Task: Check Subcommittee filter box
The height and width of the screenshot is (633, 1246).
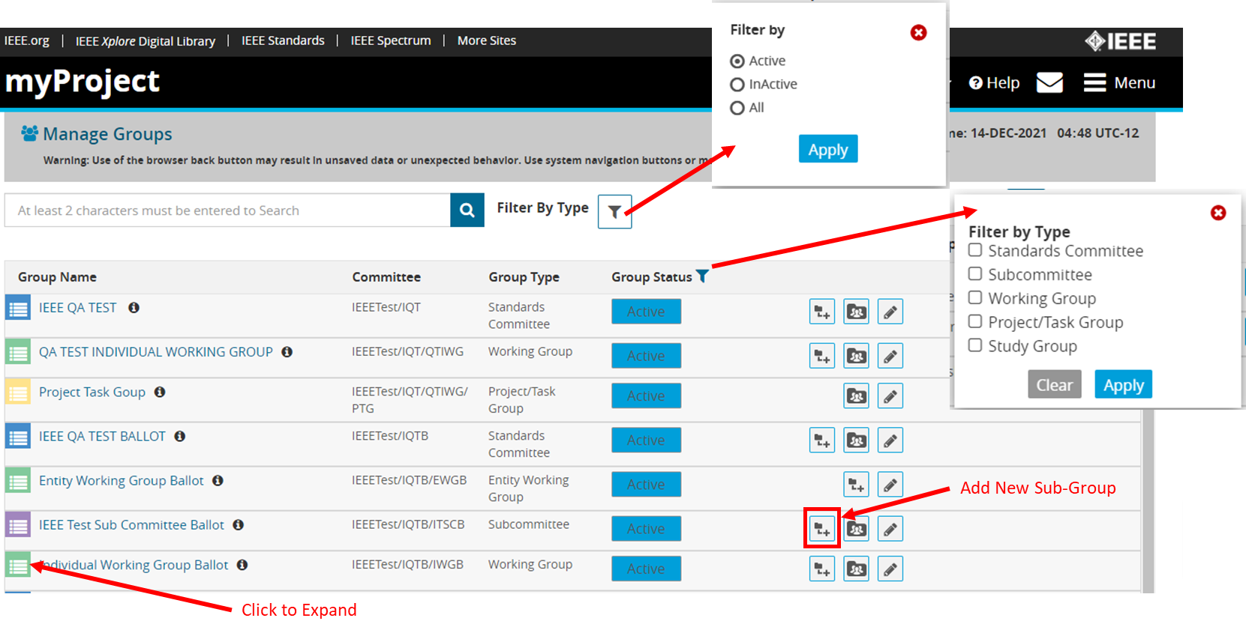Action: point(975,274)
